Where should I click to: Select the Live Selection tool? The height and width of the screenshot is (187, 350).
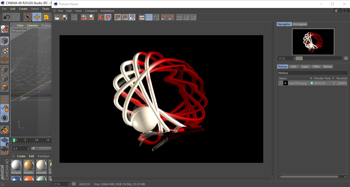(27, 17)
